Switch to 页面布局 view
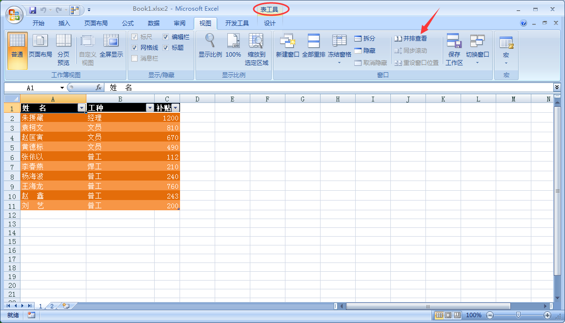 [x=40, y=46]
